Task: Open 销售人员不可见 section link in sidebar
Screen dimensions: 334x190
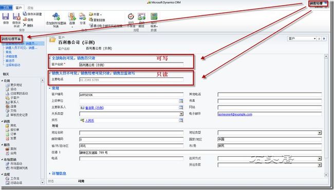Action: (21, 48)
